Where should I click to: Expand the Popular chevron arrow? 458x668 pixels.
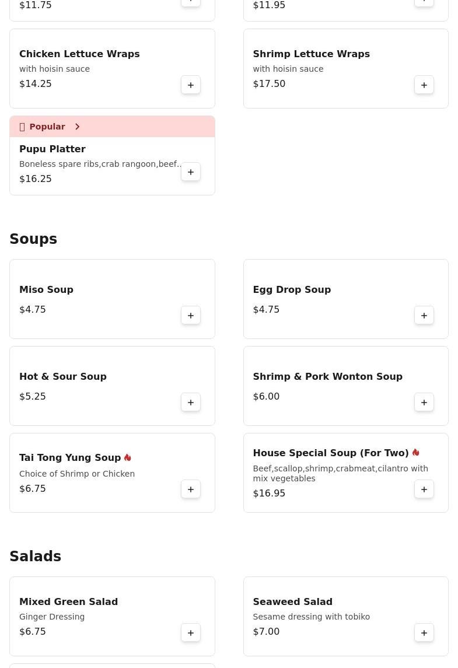coord(77,127)
